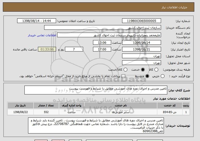The image size is (200, 141).
Task: Select the کالا/خدمت radio button
Action: [x=125, y=70]
